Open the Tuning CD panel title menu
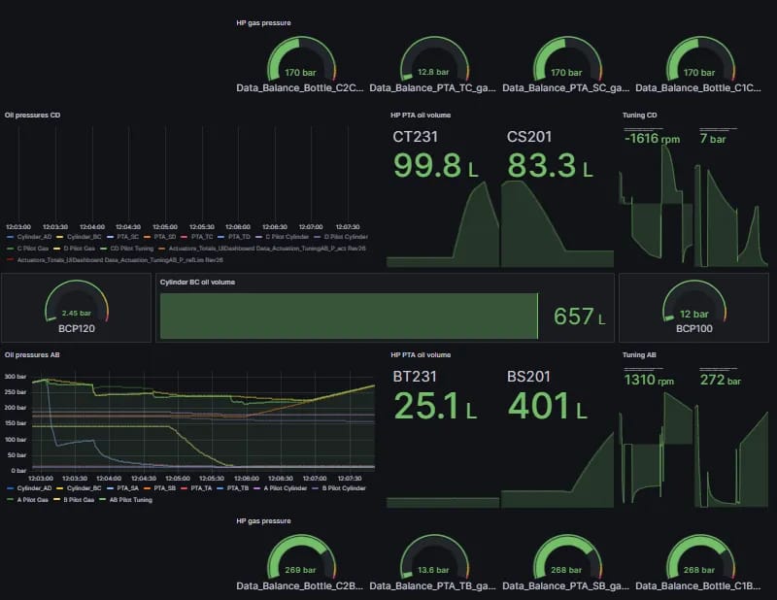 tap(639, 115)
